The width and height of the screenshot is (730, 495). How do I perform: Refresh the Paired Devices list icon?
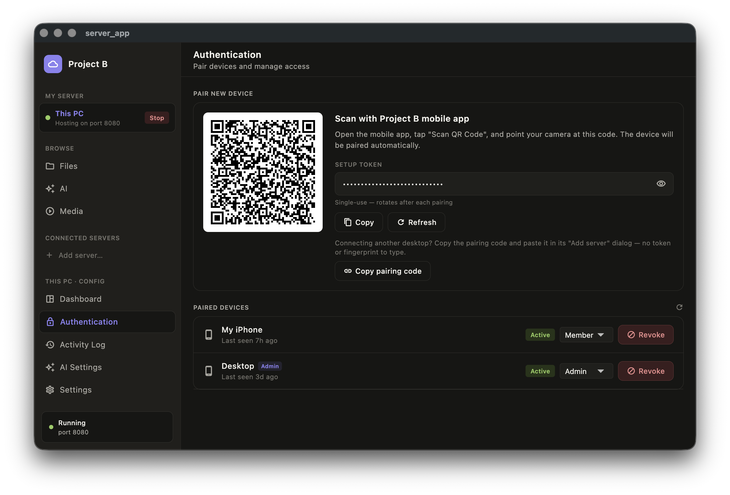(679, 307)
